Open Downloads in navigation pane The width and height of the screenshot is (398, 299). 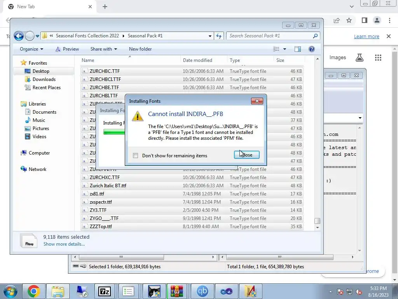[x=44, y=79]
